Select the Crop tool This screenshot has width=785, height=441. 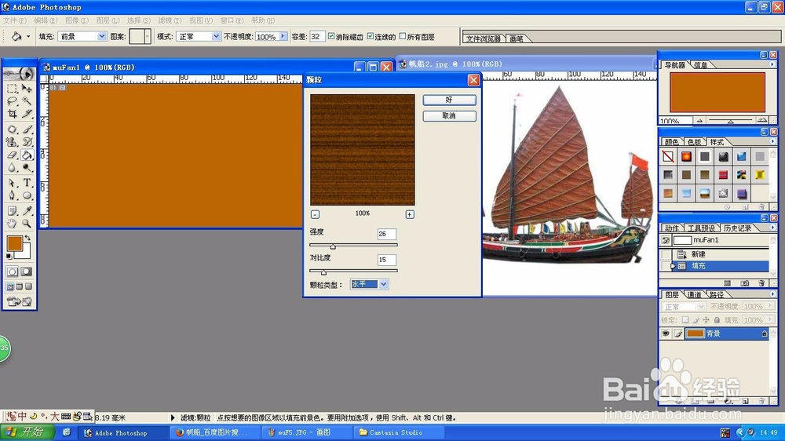(12, 114)
